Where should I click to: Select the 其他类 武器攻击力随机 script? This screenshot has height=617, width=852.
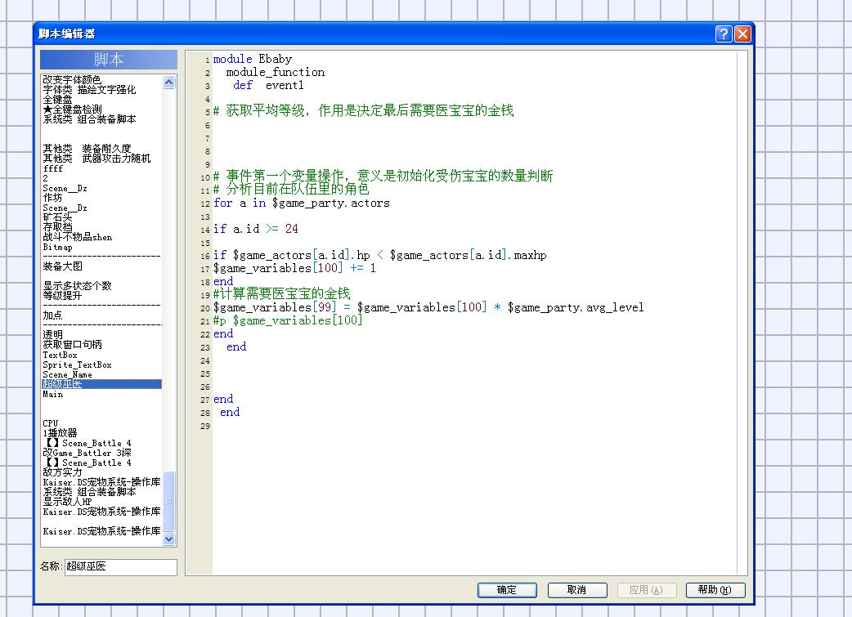pyautogui.click(x=96, y=158)
